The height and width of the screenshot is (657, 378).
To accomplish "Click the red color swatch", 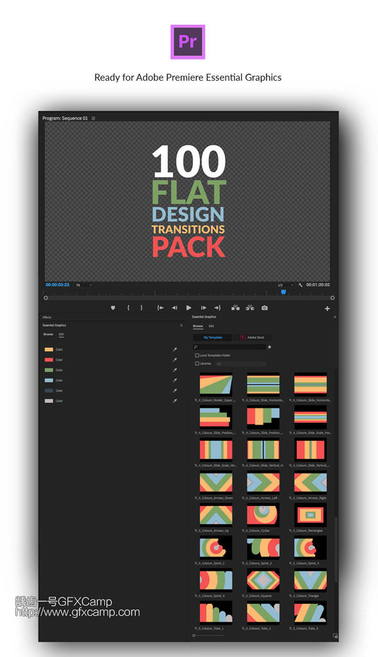I will [49, 359].
